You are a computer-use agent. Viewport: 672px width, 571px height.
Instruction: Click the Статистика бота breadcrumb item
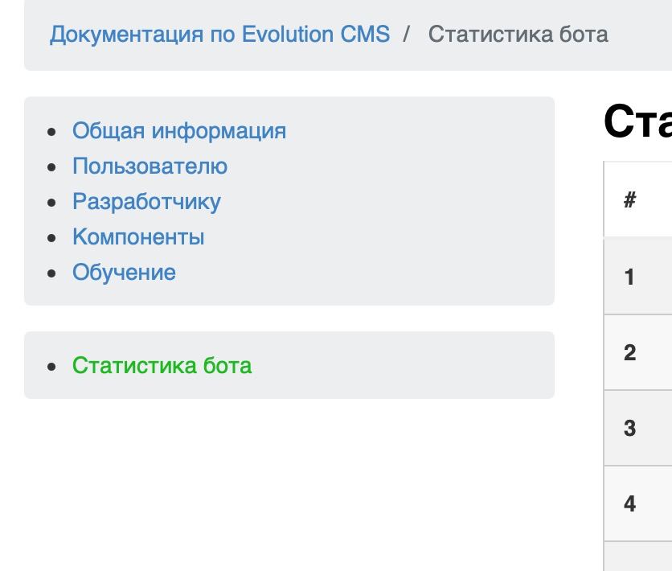(x=518, y=35)
